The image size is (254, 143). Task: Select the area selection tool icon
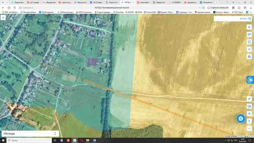tap(249, 42)
